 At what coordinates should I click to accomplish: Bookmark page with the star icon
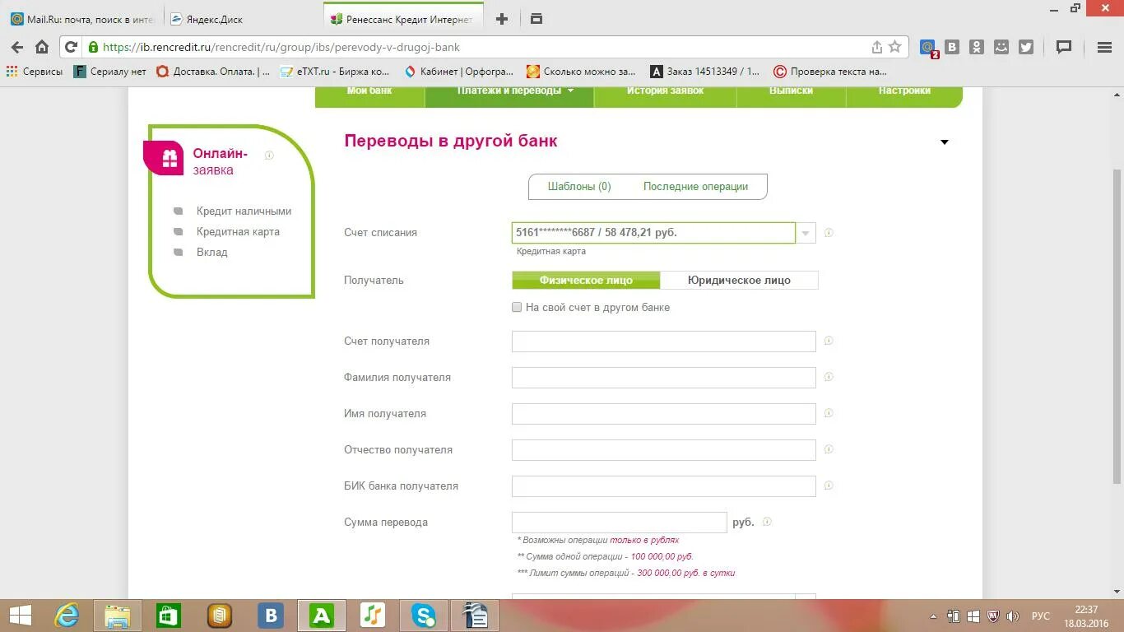pyautogui.click(x=895, y=47)
